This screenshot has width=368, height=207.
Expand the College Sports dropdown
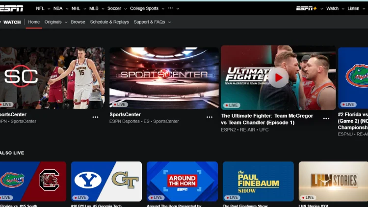tap(147, 8)
